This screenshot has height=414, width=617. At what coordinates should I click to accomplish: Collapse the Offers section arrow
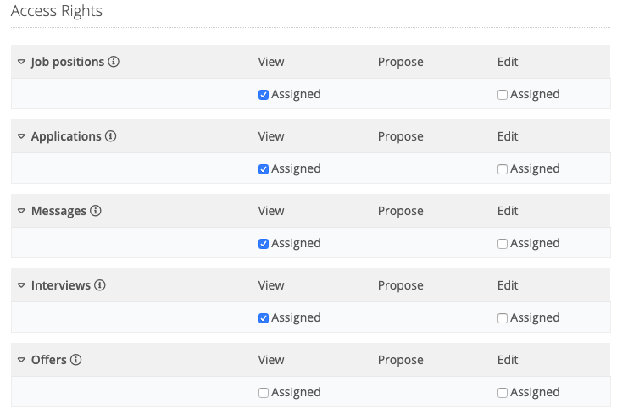click(x=22, y=360)
